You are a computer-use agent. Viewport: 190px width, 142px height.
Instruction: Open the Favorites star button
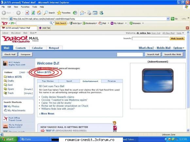coord(64,13)
